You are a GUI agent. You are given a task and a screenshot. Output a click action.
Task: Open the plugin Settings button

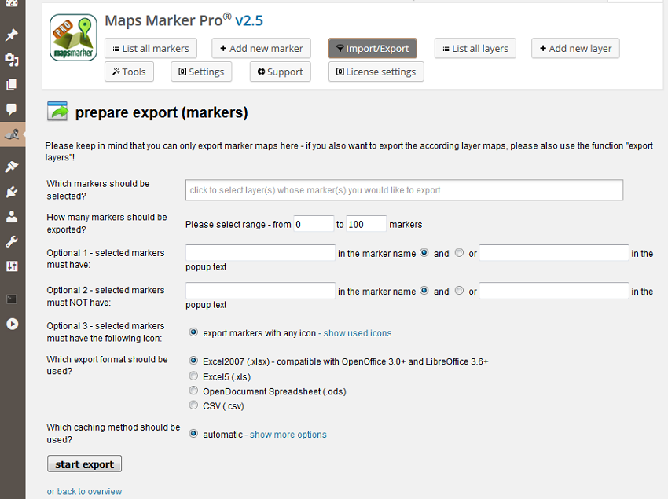click(201, 72)
